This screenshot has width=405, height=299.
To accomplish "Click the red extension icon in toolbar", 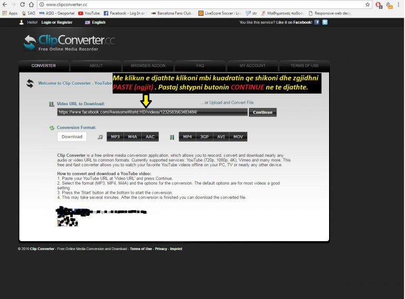I will [379, 5].
